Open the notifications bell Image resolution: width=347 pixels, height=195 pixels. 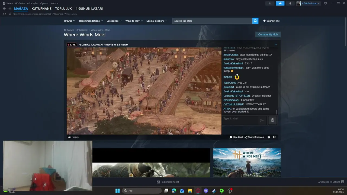pos(290,4)
